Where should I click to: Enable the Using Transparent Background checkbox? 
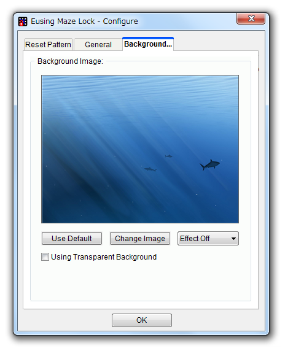click(x=45, y=256)
